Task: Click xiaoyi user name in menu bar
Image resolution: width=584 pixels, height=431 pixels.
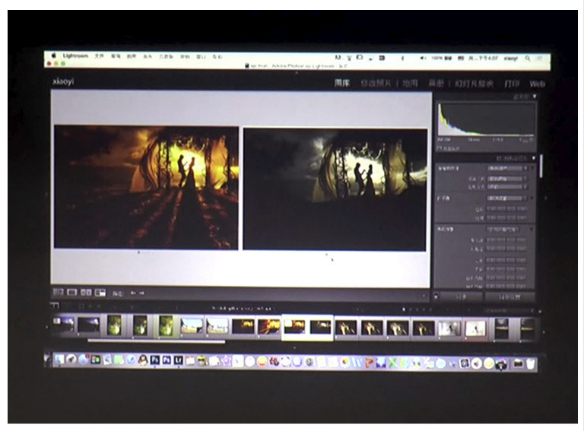Action: 511,59
